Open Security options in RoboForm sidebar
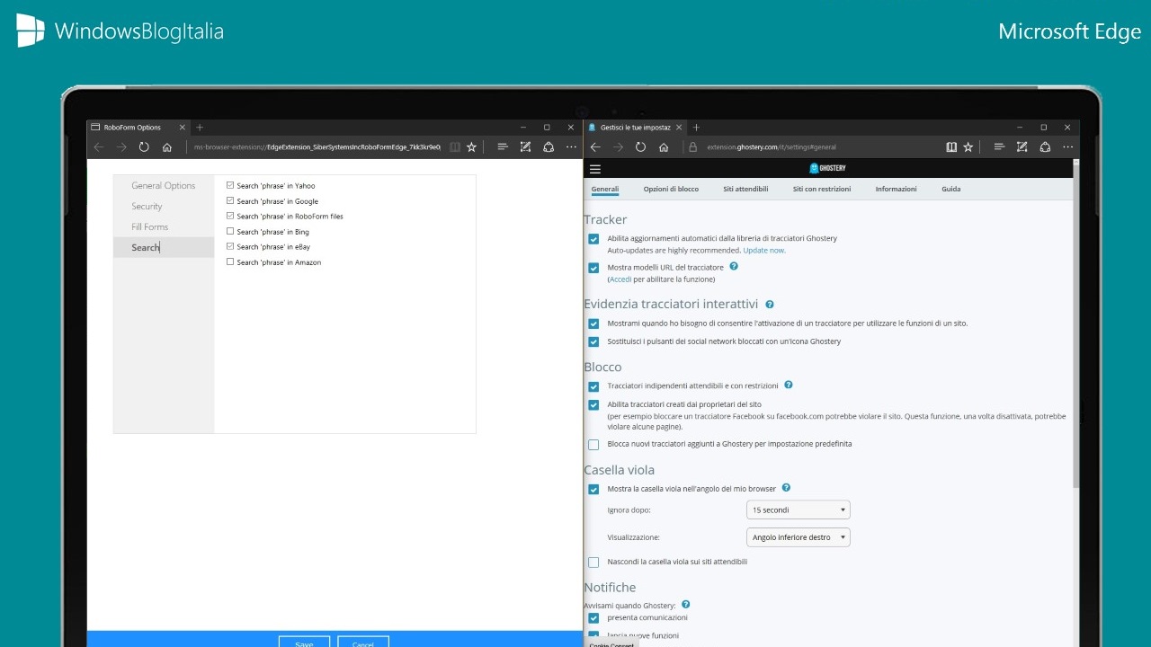Image resolution: width=1151 pixels, height=647 pixels. (164, 207)
